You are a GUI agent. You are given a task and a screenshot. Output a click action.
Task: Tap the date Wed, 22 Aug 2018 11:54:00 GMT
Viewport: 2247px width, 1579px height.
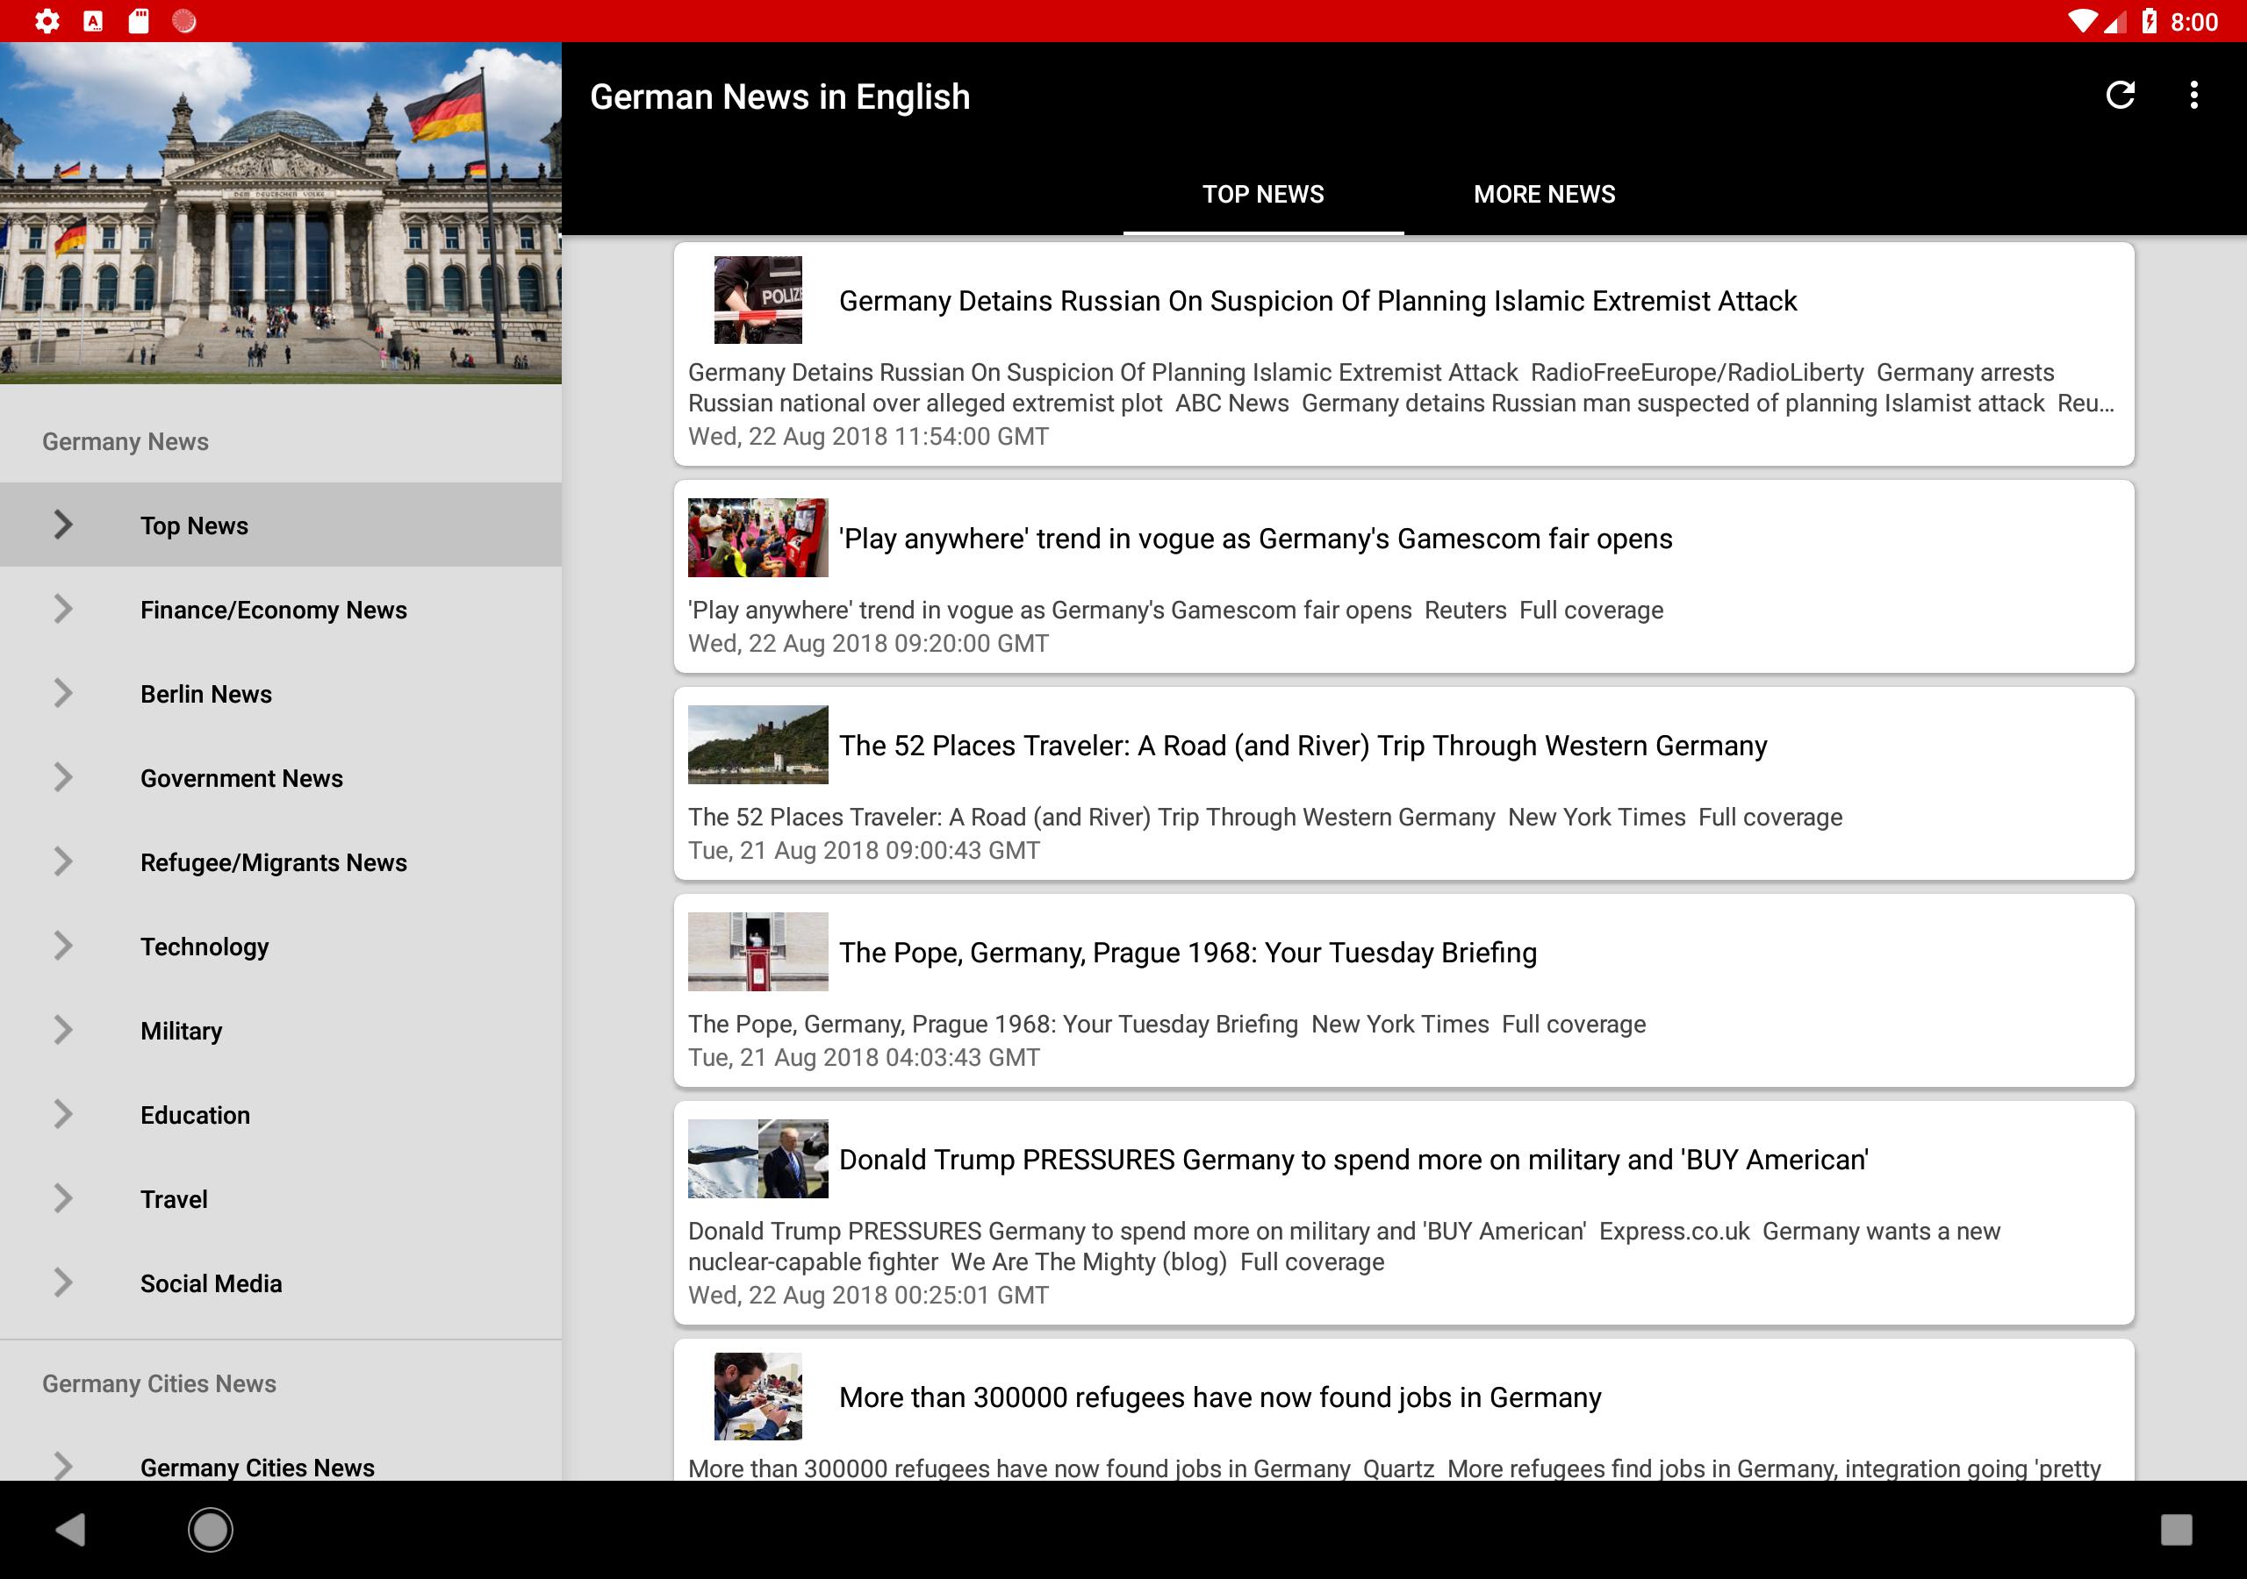pyautogui.click(x=868, y=436)
